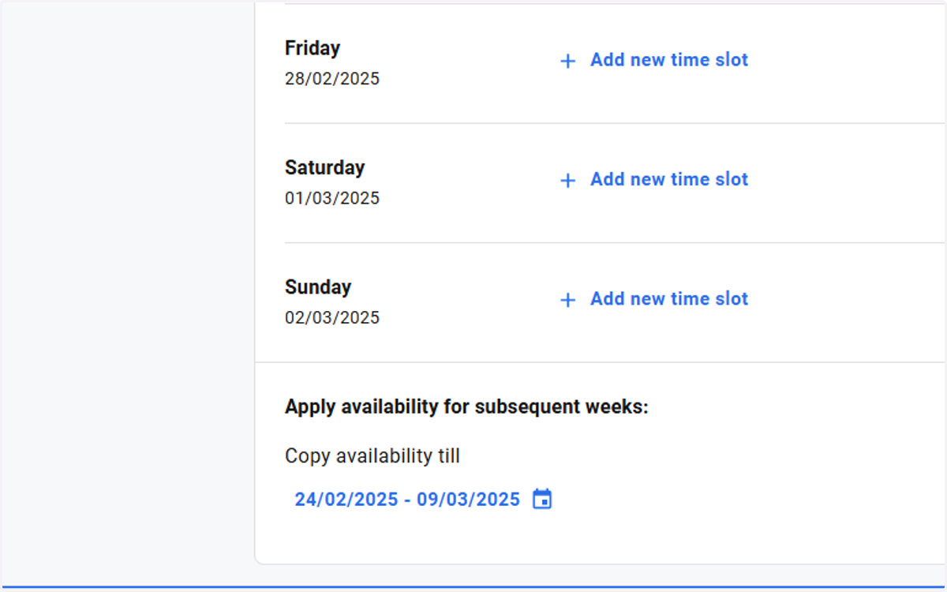947x592 pixels.
Task: Add new time slot for Saturday
Action: [653, 179]
